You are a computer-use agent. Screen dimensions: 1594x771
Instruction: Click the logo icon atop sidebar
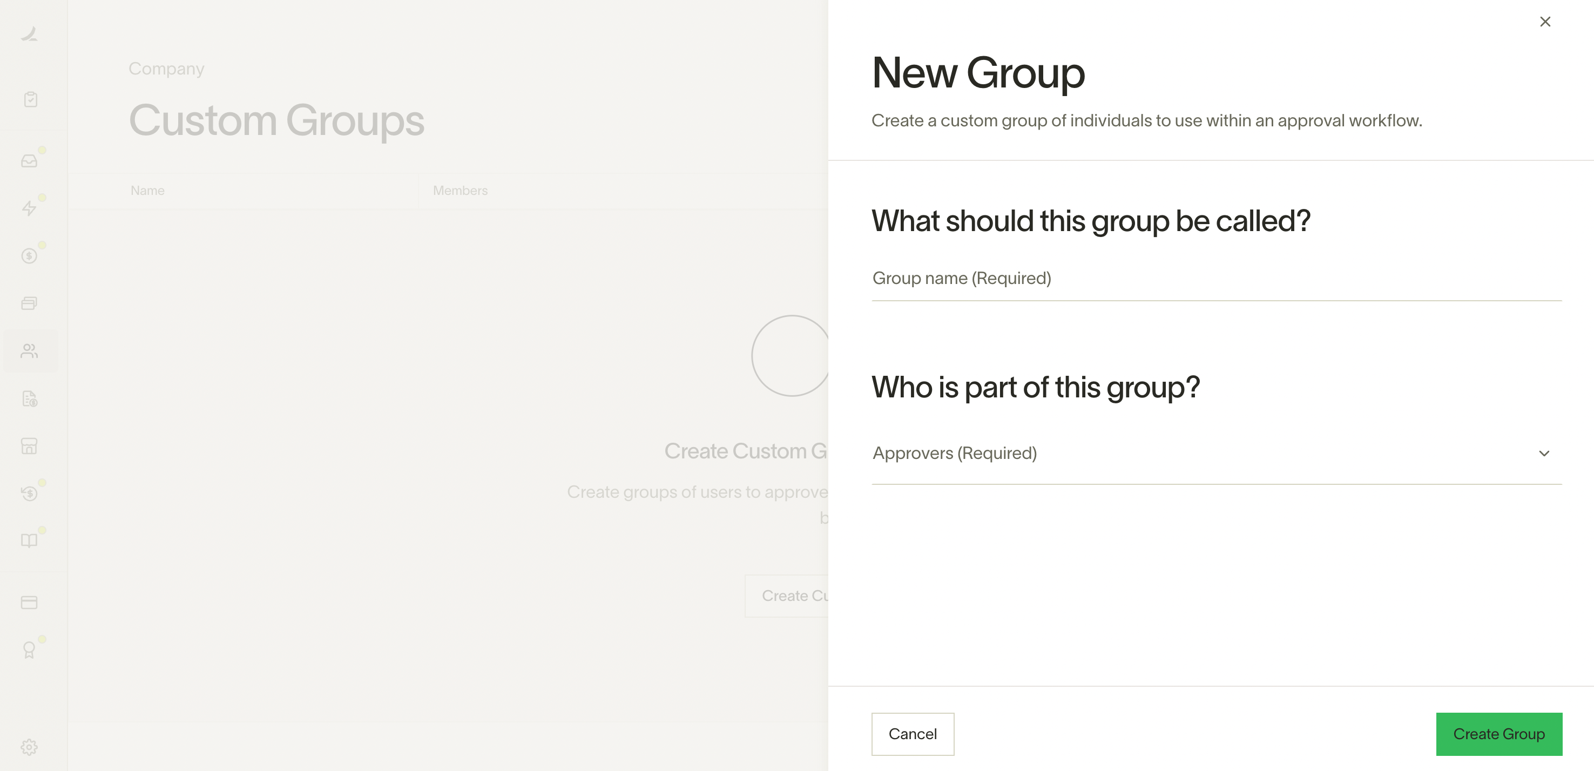29,34
